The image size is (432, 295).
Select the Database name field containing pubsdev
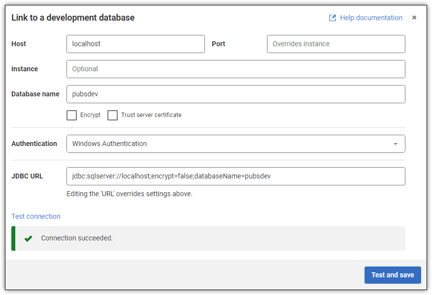pos(236,94)
